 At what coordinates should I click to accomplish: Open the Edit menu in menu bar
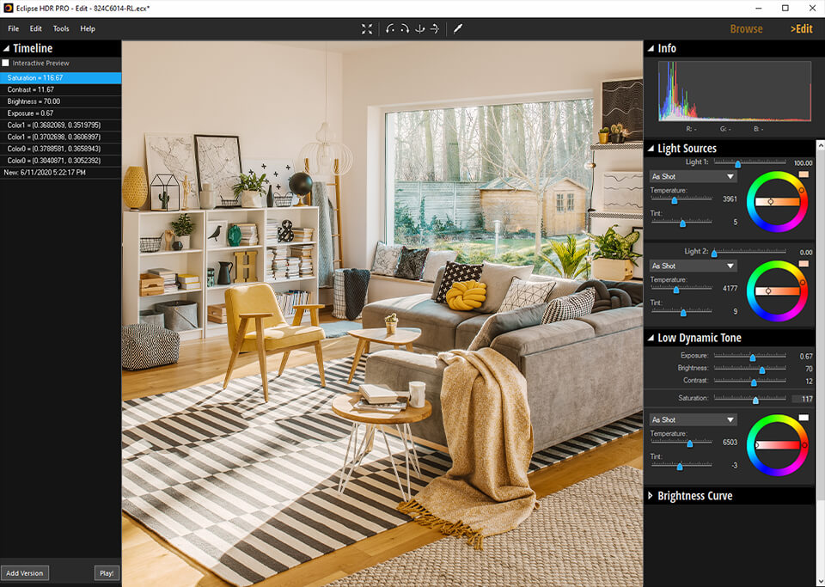tap(35, 29)
